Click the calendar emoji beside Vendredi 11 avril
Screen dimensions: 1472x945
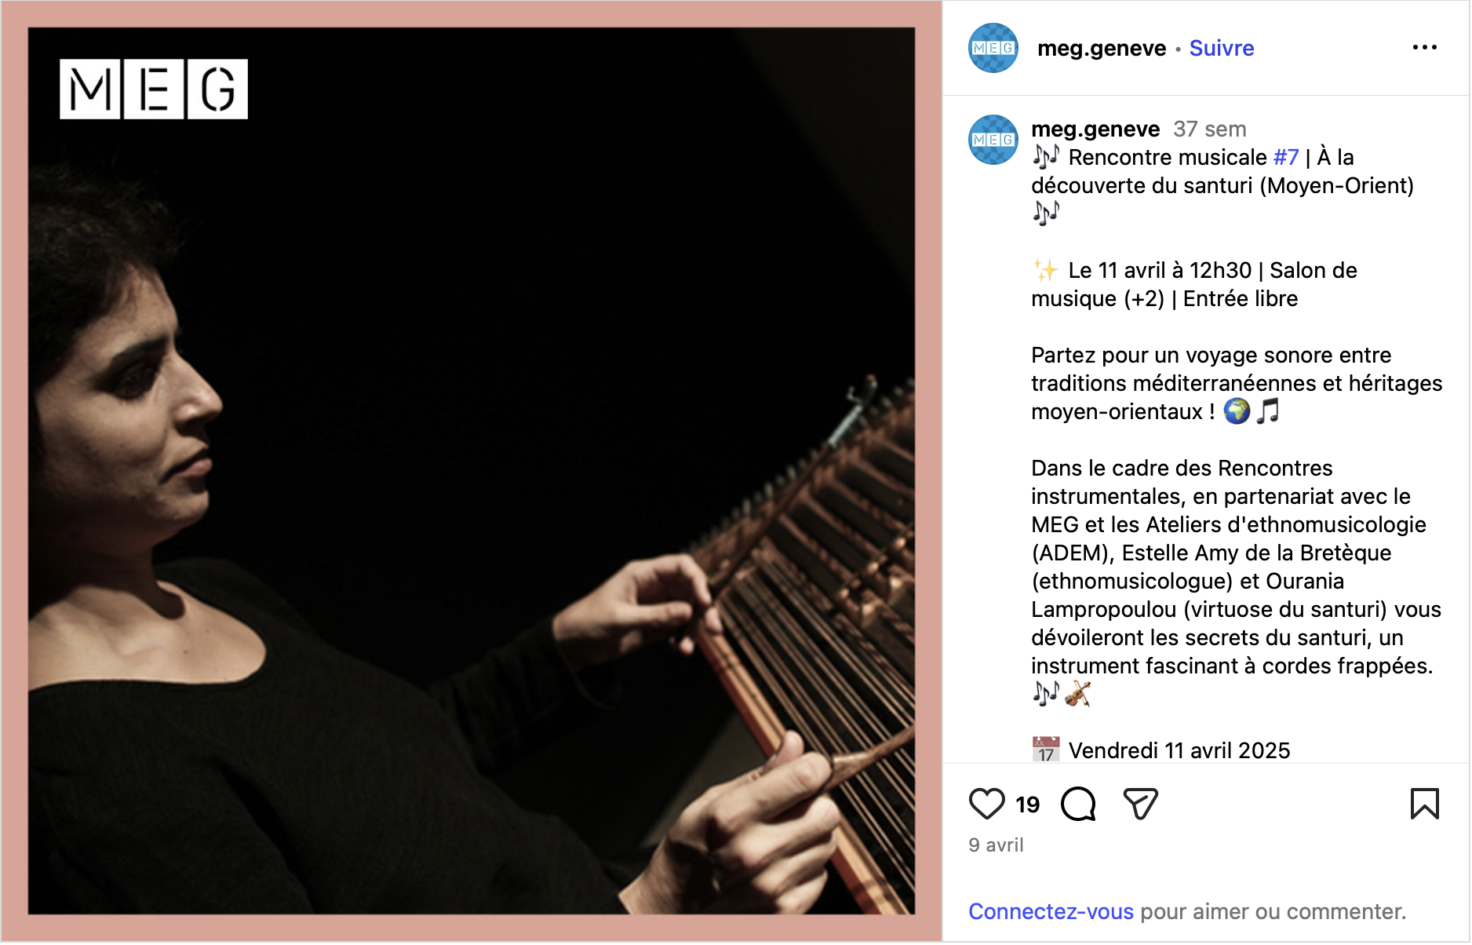(1046, 750)
